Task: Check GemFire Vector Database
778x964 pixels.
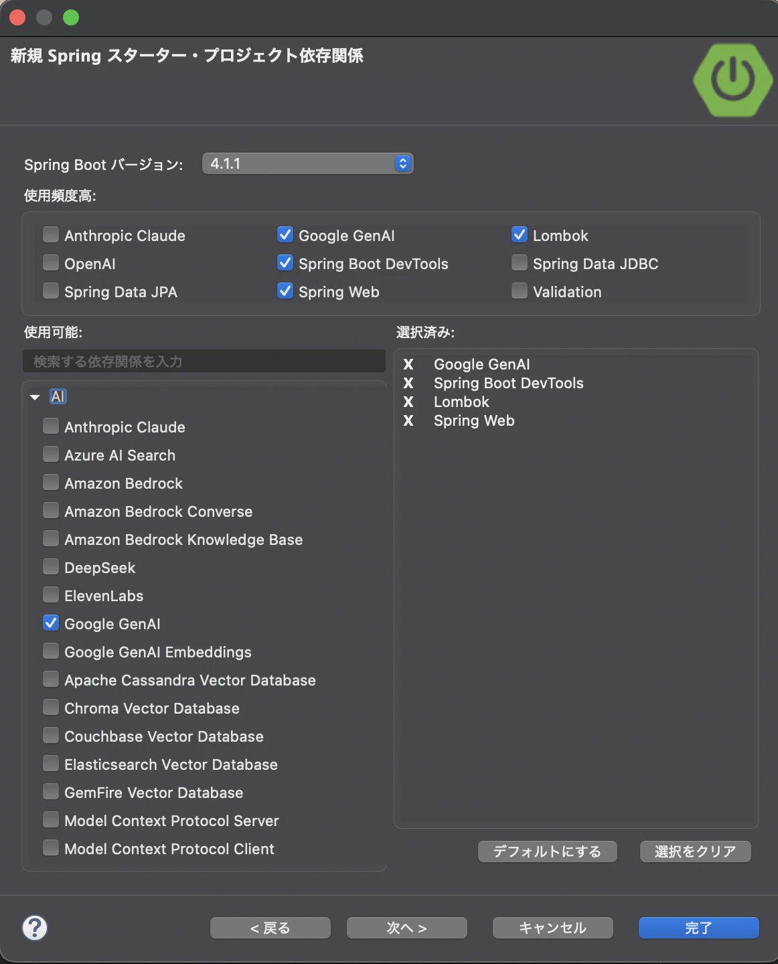Action: pos(51,791)
